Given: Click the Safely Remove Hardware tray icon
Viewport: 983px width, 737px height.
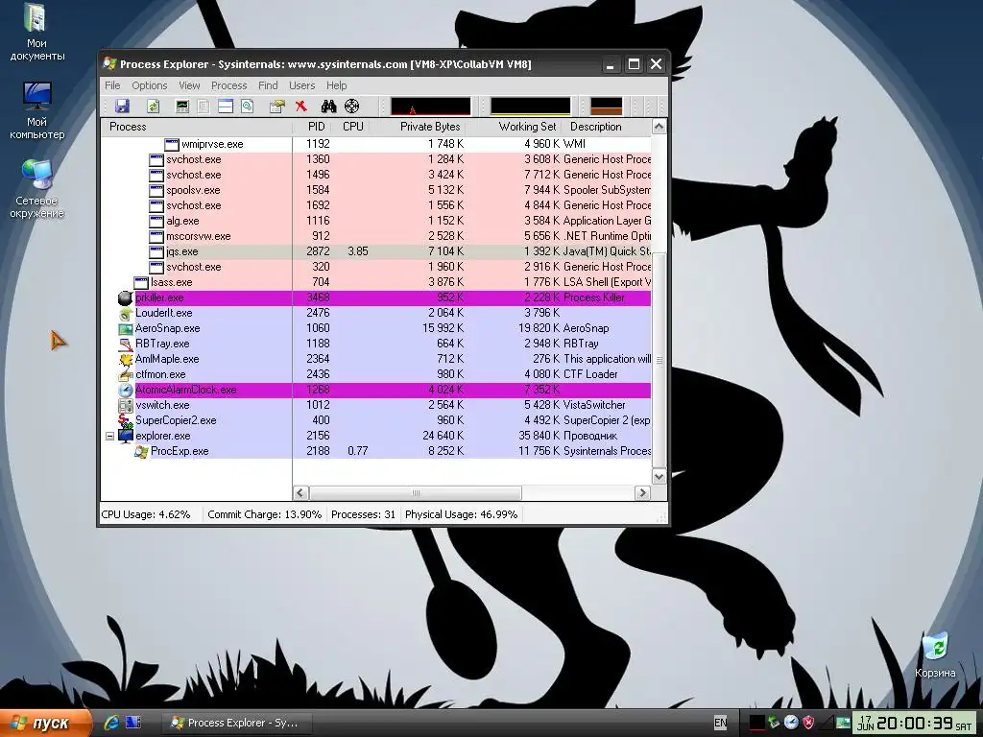Looking at the screenshot, I should pos(775,722).
